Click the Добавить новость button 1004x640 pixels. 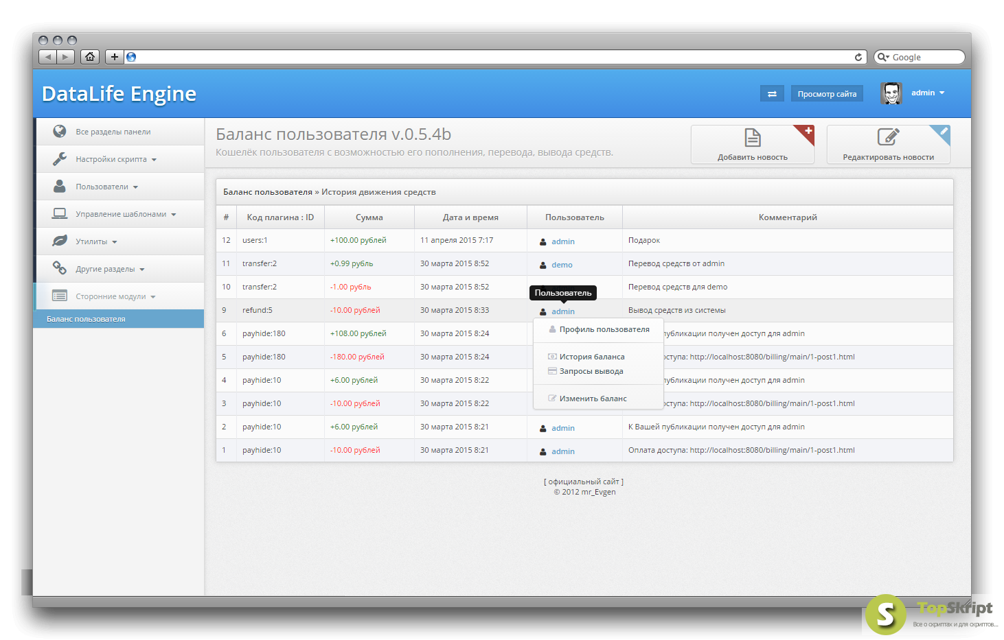[753, 144]
